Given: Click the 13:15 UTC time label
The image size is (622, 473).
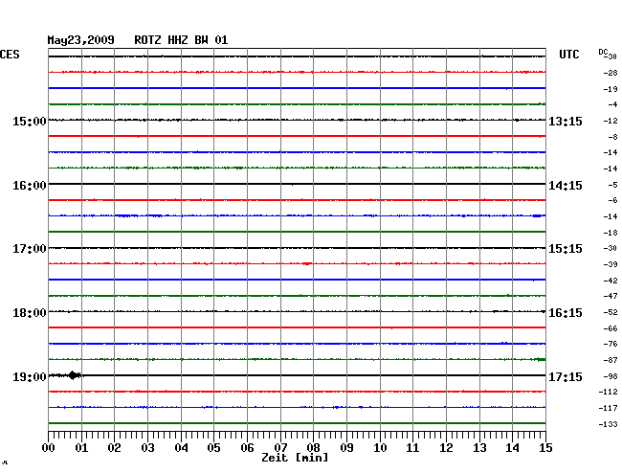Looking at the screenshot, I should pyautogui.click(x=566, y=122).
